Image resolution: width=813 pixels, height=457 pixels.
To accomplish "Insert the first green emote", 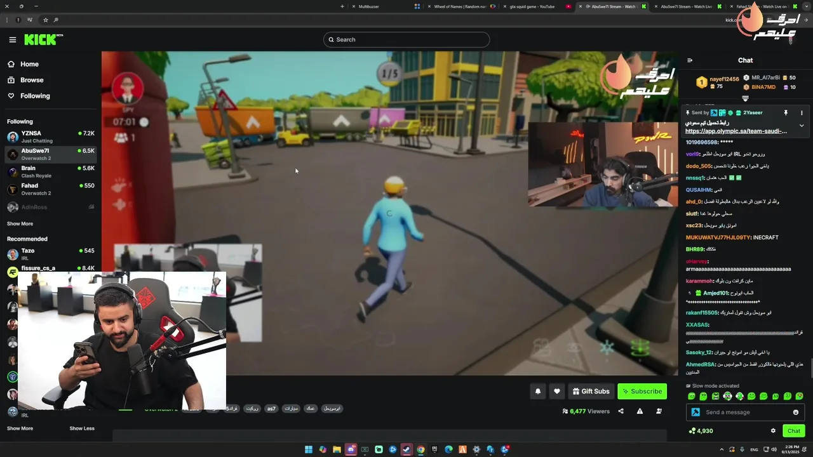I will coord(692,396).
